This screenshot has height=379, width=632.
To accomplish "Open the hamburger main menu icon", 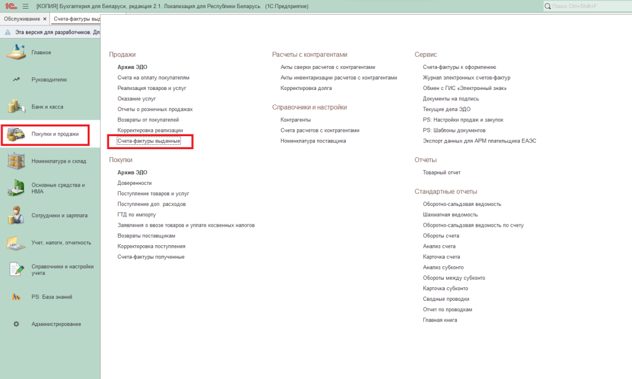I will (25, 6).
